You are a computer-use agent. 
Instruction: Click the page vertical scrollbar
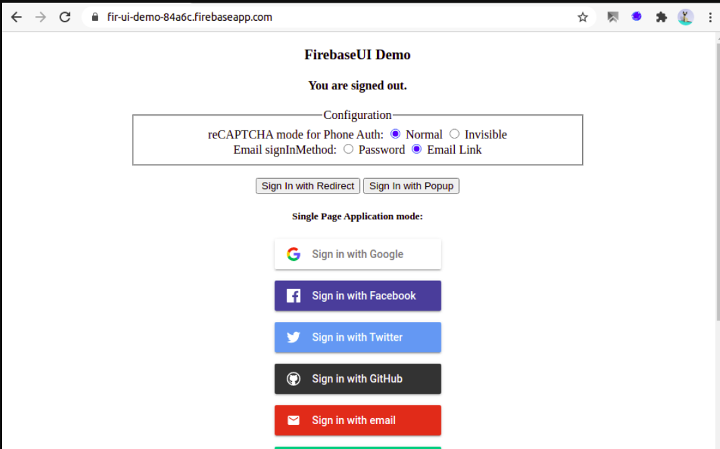(x=717, y=179)
